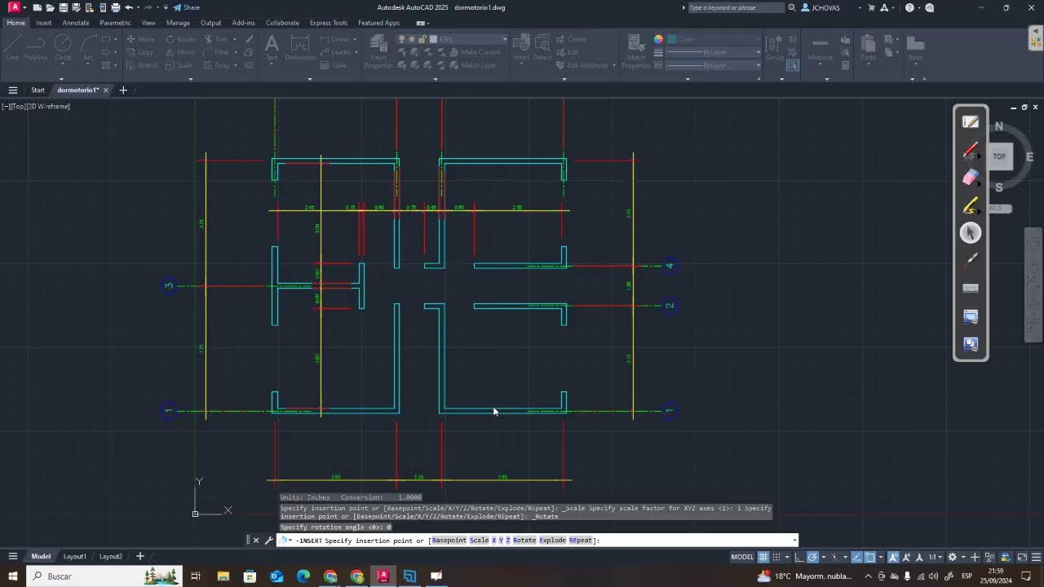Image resolution: width=1044 pixels, height=587 pixels.
Task: Toggle drawing grid display in status bar
Action: pyautogui.click(x=763, y=557)
